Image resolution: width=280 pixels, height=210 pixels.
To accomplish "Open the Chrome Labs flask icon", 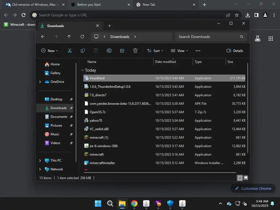I will [258, 39].
